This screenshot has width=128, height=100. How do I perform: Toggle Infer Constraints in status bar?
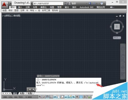pyautogui.click(x=40, y=97)
